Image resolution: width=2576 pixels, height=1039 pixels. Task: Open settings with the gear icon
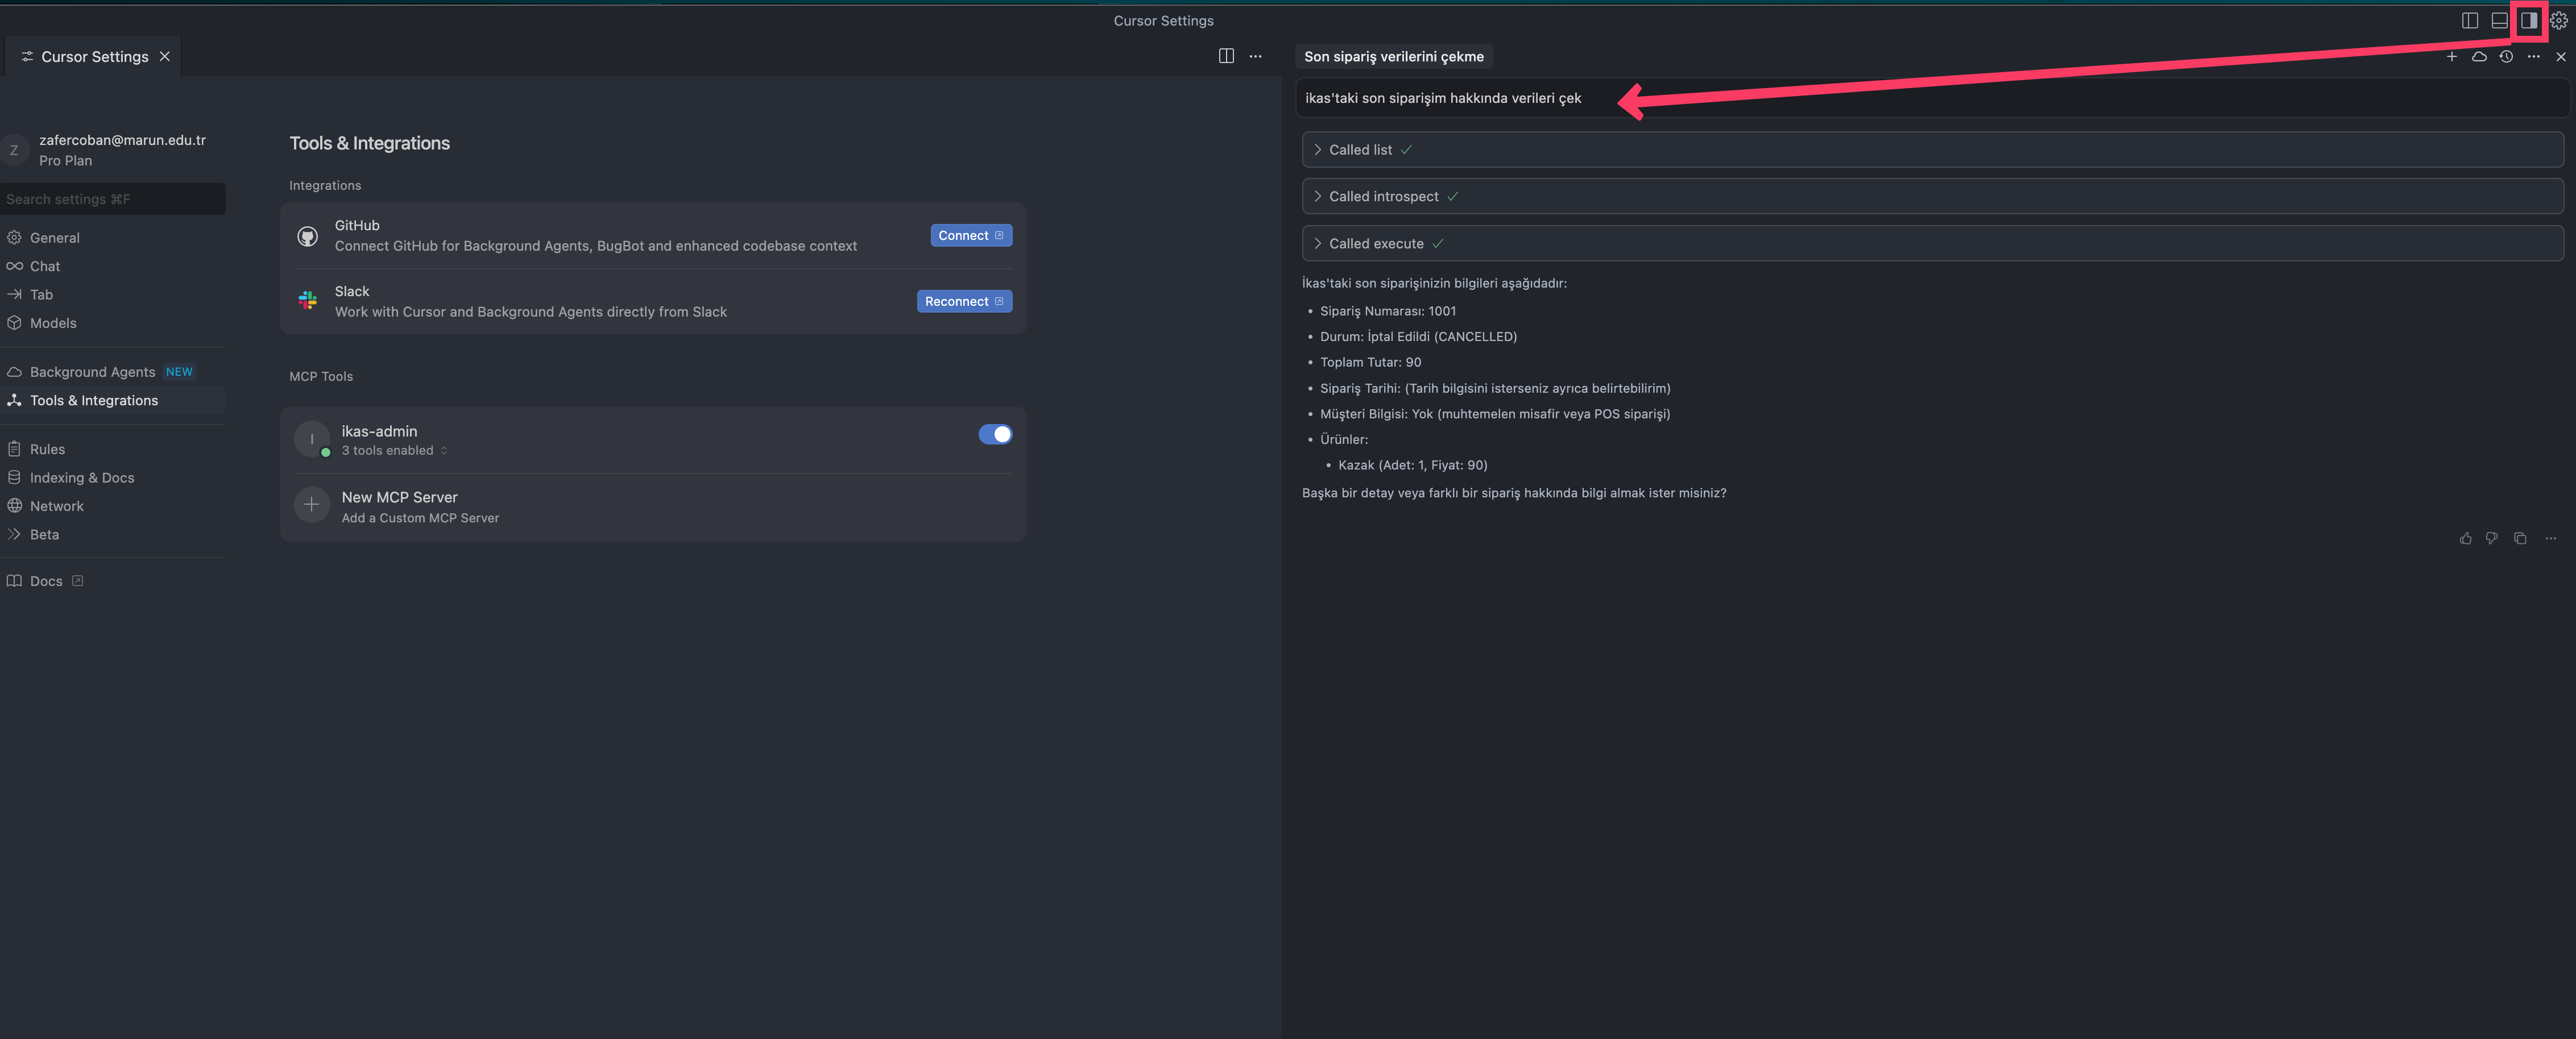tap(2558, 20)
